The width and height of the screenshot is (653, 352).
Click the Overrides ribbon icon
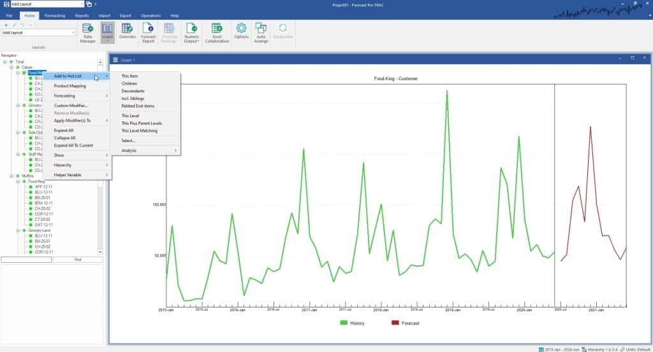[128, 32]
